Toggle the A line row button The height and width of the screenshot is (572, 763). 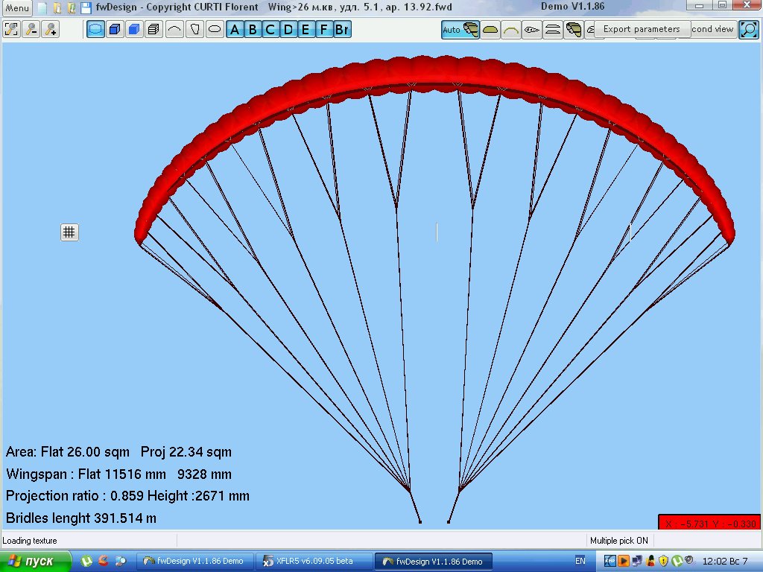click(235, 30)
